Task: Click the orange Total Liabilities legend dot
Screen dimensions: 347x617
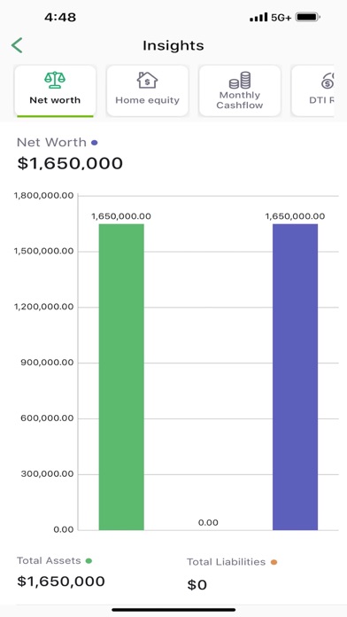Action: pos(274,562)
